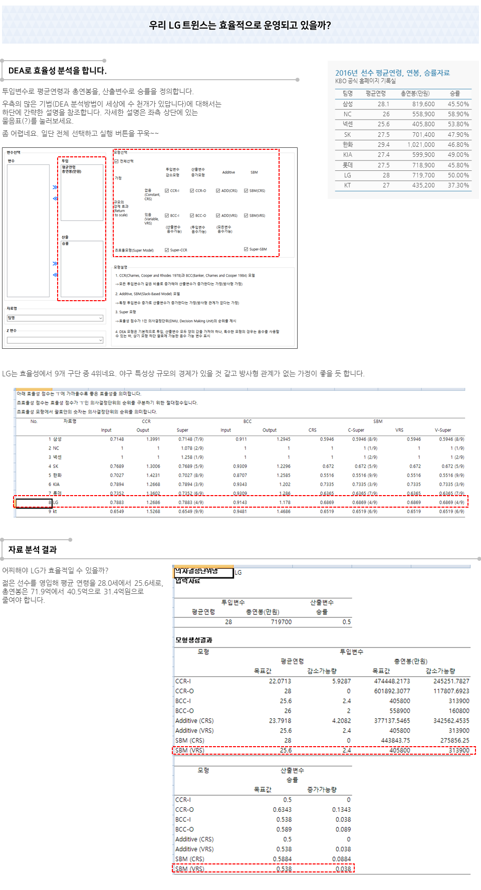
Task: Select 평균연령 in the 투입 list
Action: [69, 167]
